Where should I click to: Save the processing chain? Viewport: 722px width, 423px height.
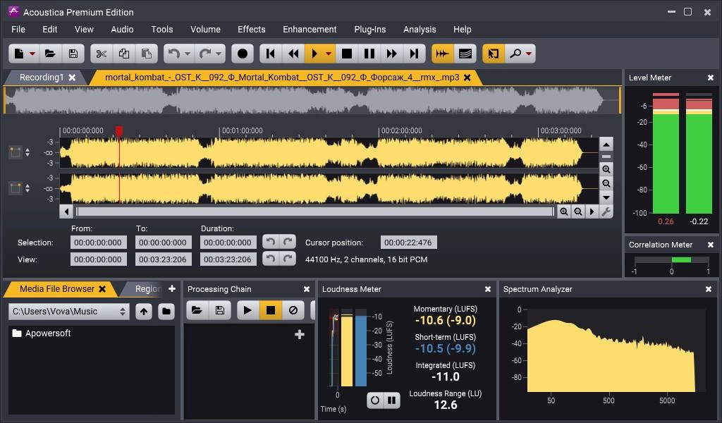coord(220,310)
